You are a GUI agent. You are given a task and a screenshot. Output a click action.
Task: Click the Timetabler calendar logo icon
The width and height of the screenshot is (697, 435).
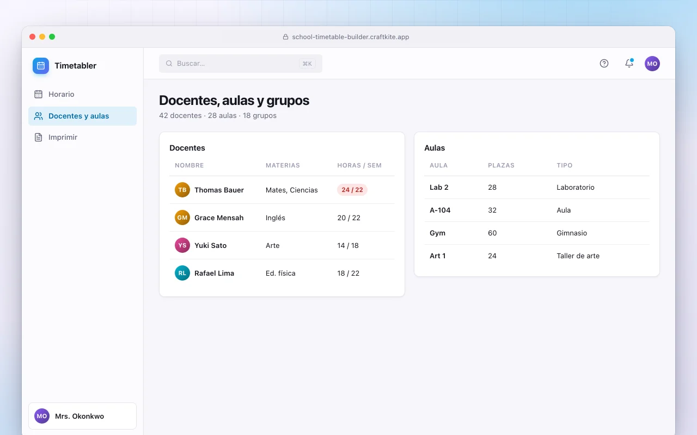tap(41, 66)
